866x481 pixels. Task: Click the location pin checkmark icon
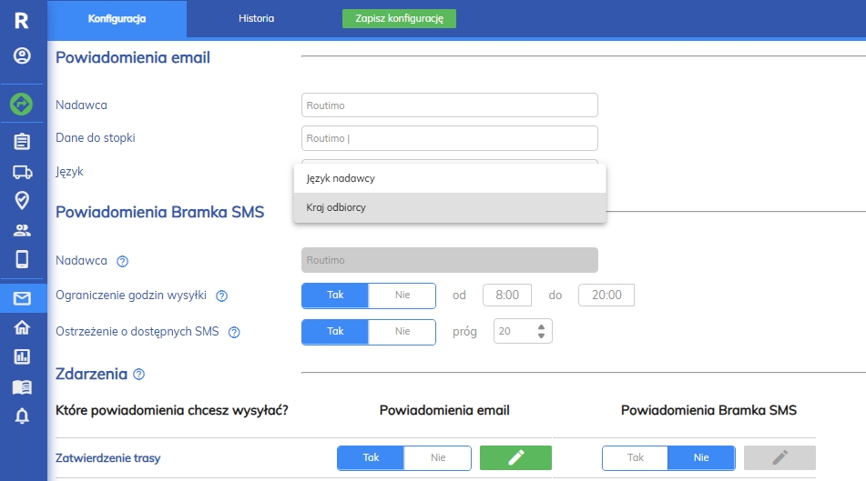click(x=23, y=200)
